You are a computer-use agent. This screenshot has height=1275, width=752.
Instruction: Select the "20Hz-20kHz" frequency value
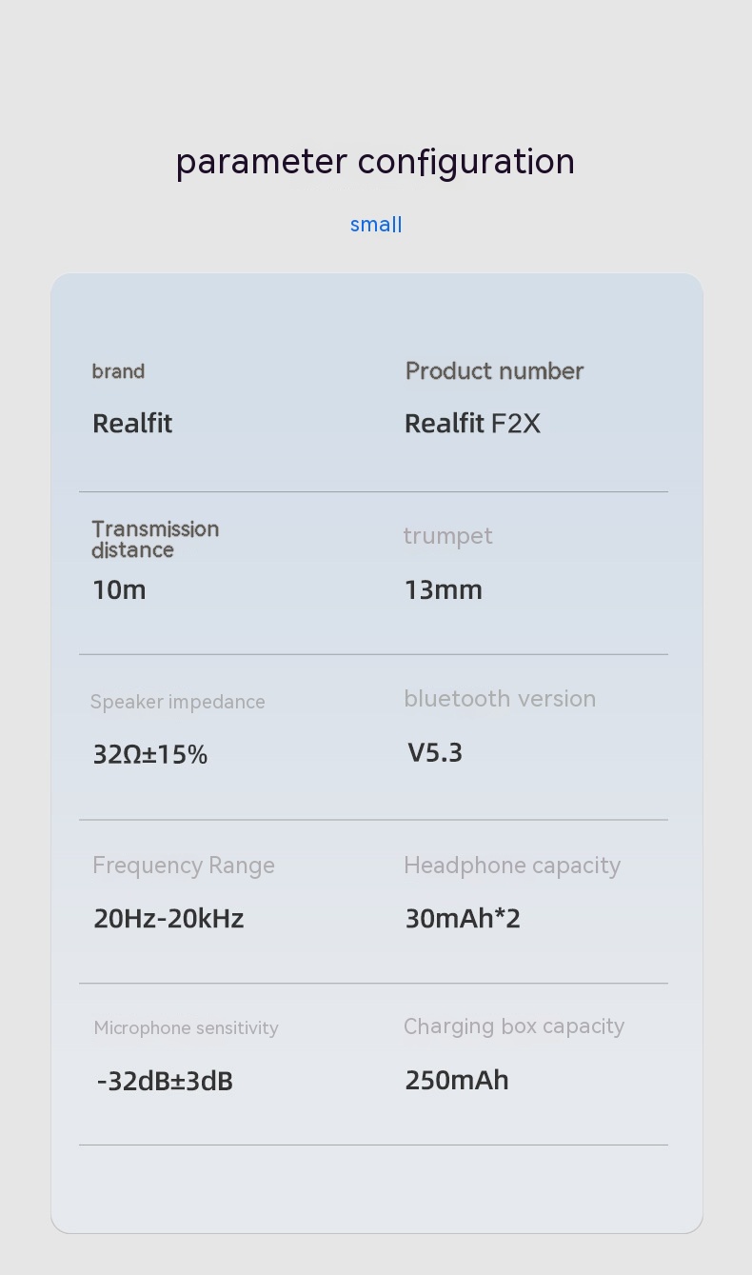(168, 919)
